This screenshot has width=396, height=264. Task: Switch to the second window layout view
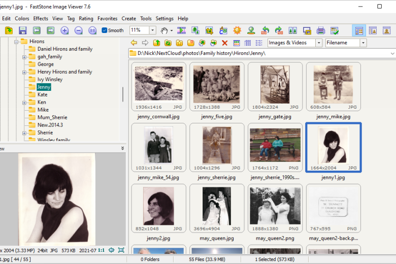pos(373,30)
